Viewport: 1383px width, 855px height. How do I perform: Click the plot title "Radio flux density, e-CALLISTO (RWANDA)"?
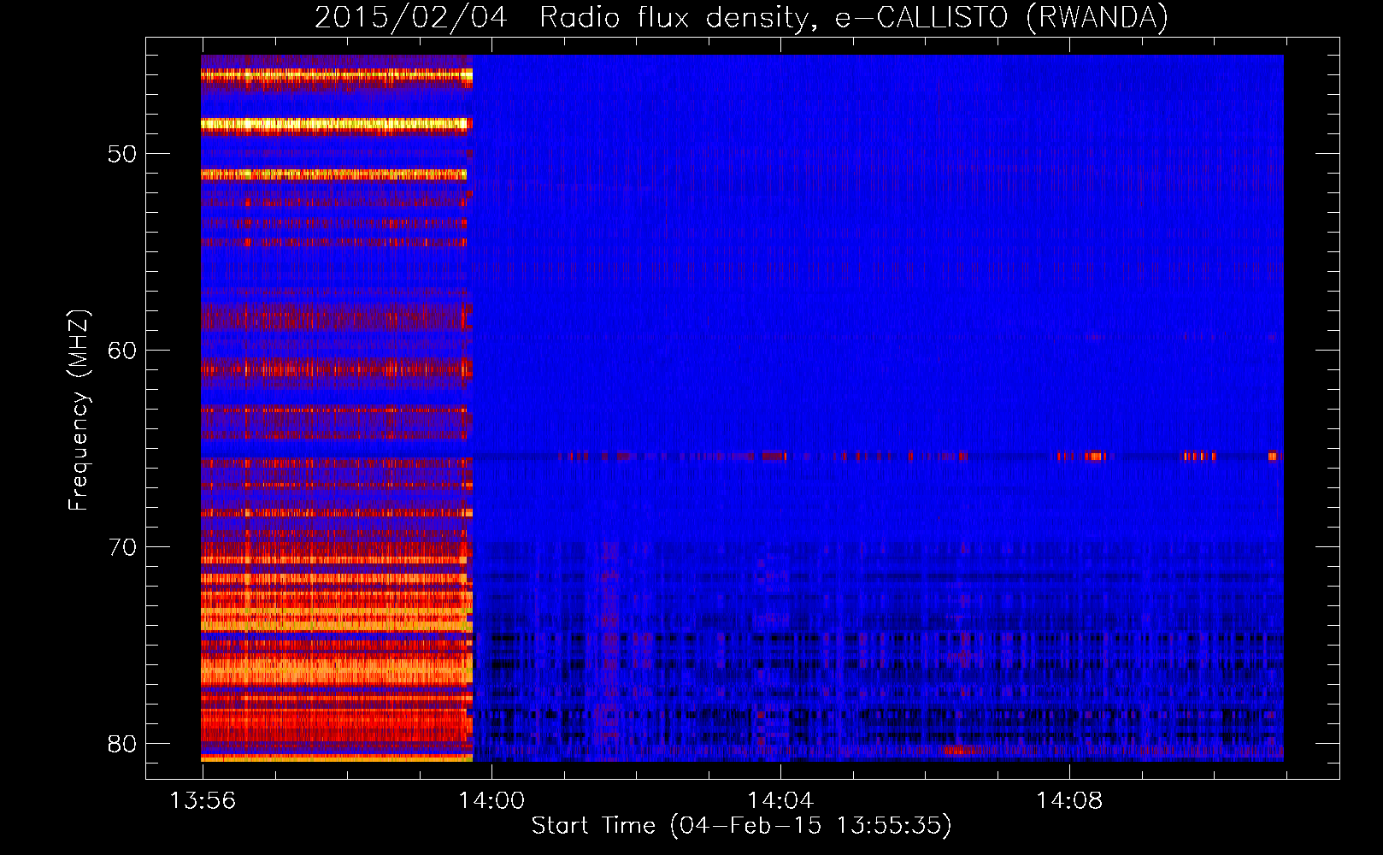point(854,18)
